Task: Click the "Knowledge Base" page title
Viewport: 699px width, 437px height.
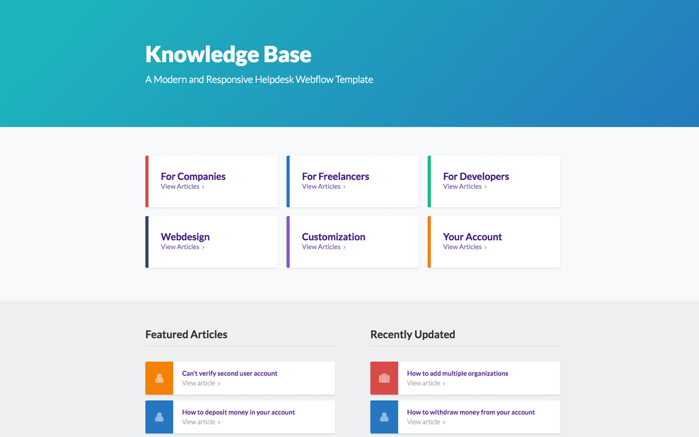Action: [228, 54]
